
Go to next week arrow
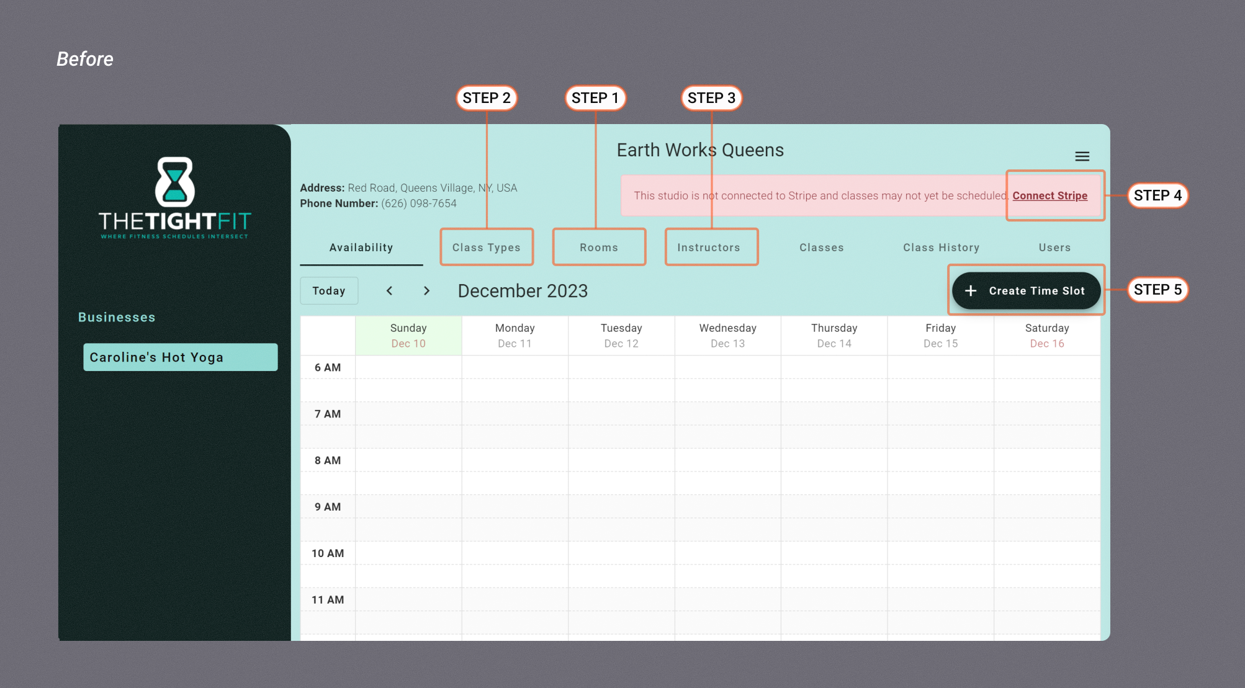pyautogui.click(x=426, y=290)
